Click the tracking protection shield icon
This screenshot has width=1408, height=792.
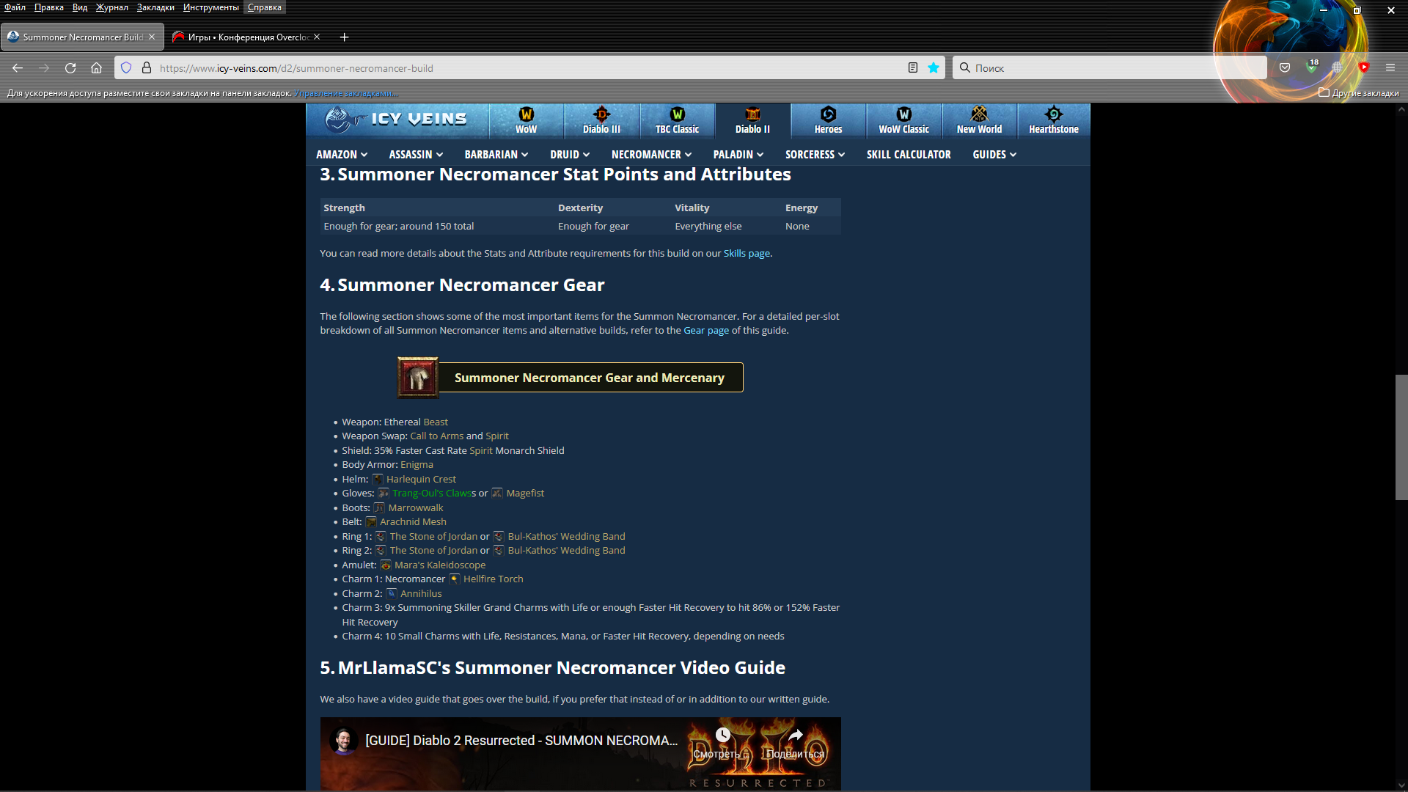coord(126,68)
